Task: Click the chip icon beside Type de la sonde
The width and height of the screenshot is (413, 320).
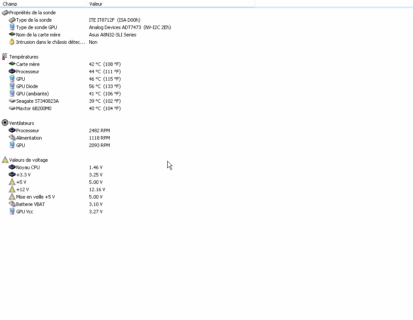Action: coord(12,20)
